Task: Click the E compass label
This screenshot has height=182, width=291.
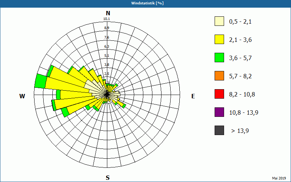Action: click(193, 96)
